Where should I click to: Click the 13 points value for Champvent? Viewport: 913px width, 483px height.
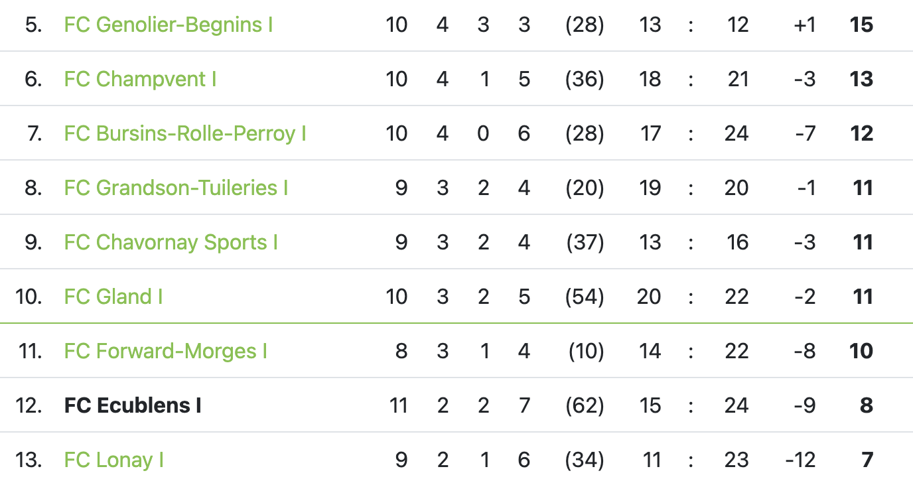[x=861, y=79]
